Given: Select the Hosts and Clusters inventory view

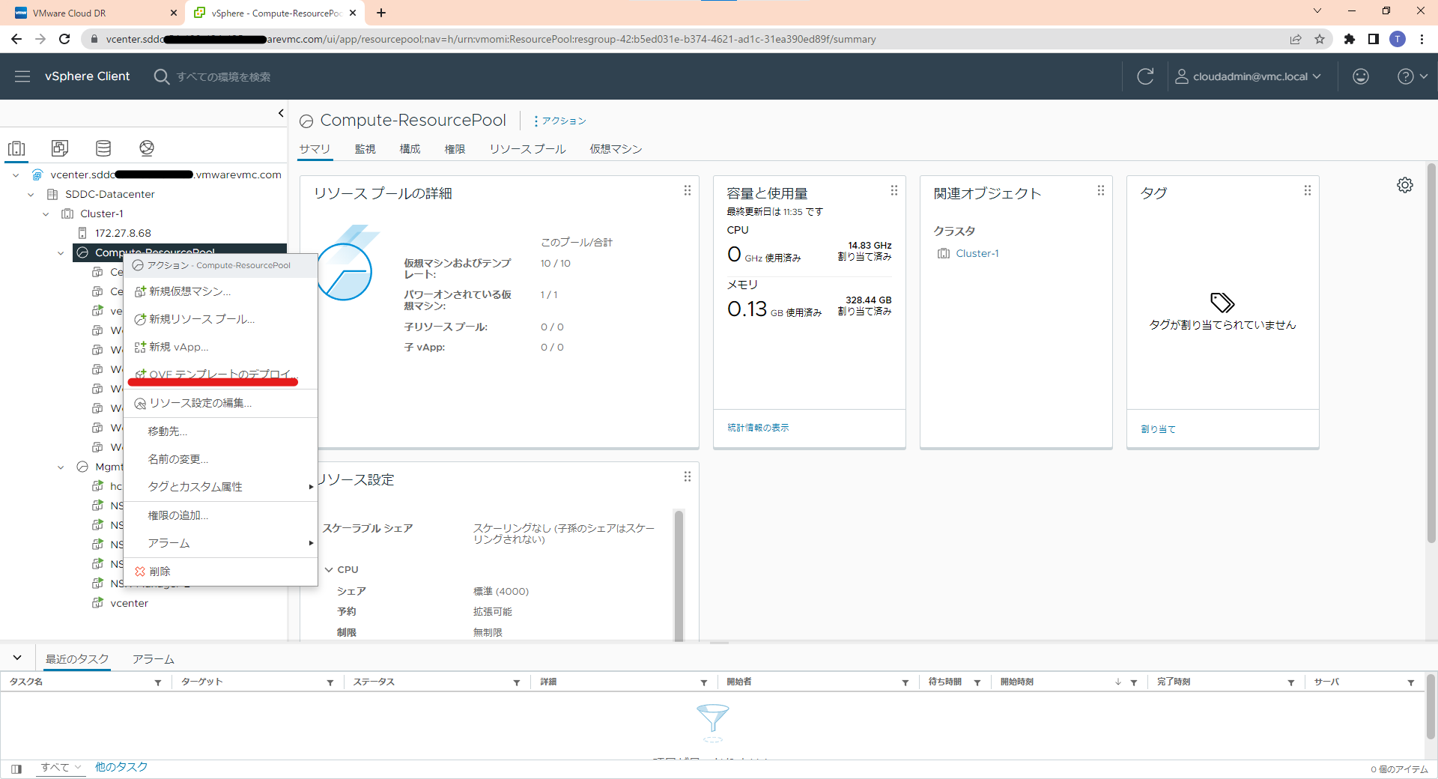Looking at the screenshot, I should [16, 148].
